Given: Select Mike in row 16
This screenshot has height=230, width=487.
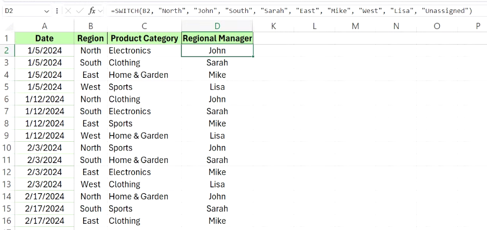Looking at the screenshot, I should coord(217,221).
